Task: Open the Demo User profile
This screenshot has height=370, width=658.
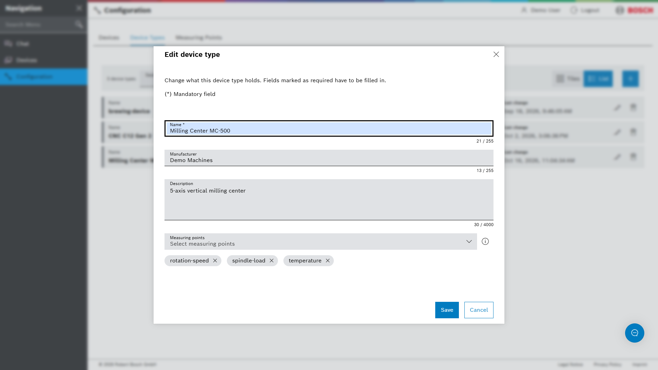Action: point(541,10)
